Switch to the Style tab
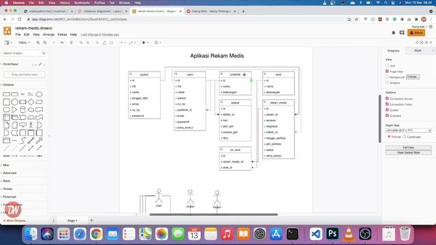 pos(418,50)
